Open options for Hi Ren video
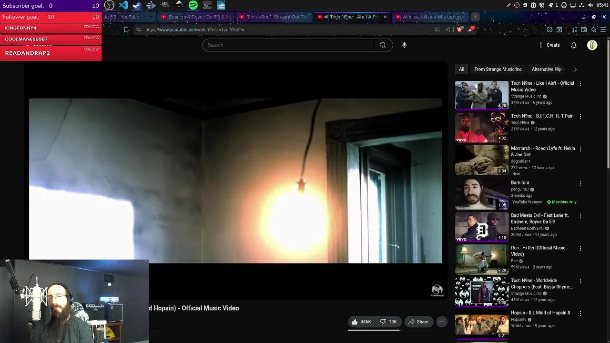 tap(580, 248)
